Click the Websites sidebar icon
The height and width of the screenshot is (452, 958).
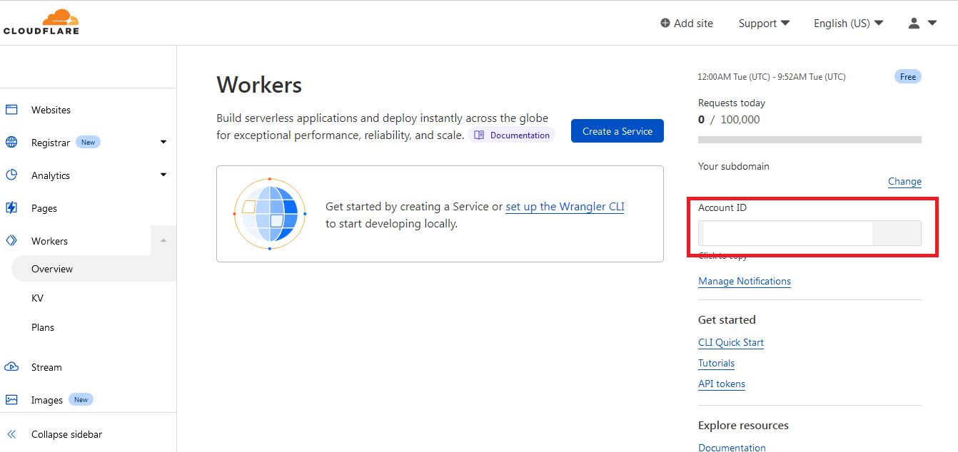(x=11, y=110)
